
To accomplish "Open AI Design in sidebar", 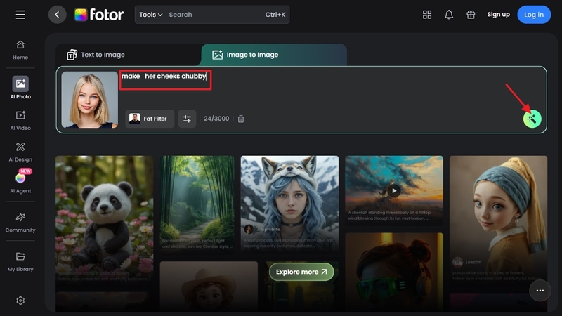I will click(x=20, y=152).
